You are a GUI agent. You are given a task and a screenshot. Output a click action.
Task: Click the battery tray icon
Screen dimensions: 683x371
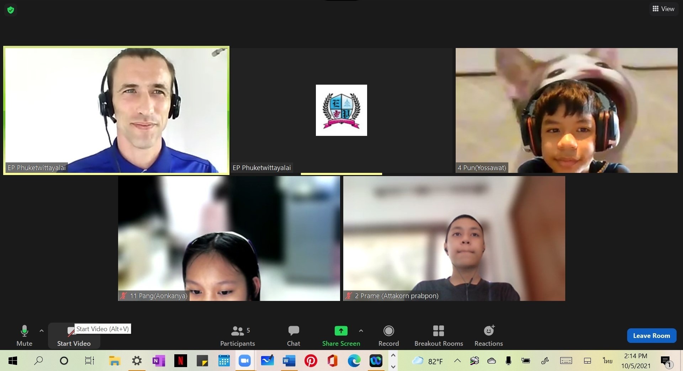525,361
